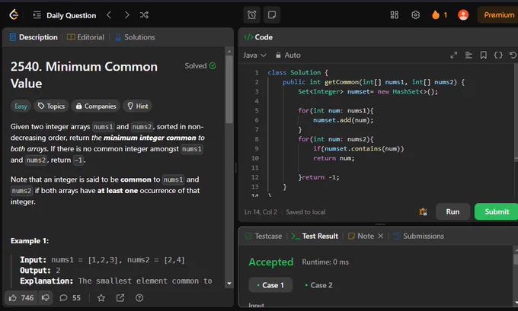Click code line 3 HashSet declaration
The image size is (518, 311).
pyautogui.click(x=368, y=92)
